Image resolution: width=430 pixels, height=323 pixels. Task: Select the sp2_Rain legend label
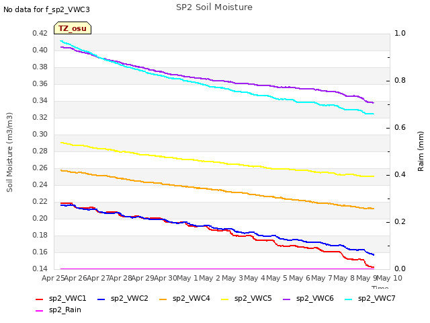(x=65, y=310)
